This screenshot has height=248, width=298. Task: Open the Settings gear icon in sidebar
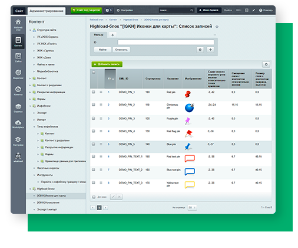tap(18, 140)
